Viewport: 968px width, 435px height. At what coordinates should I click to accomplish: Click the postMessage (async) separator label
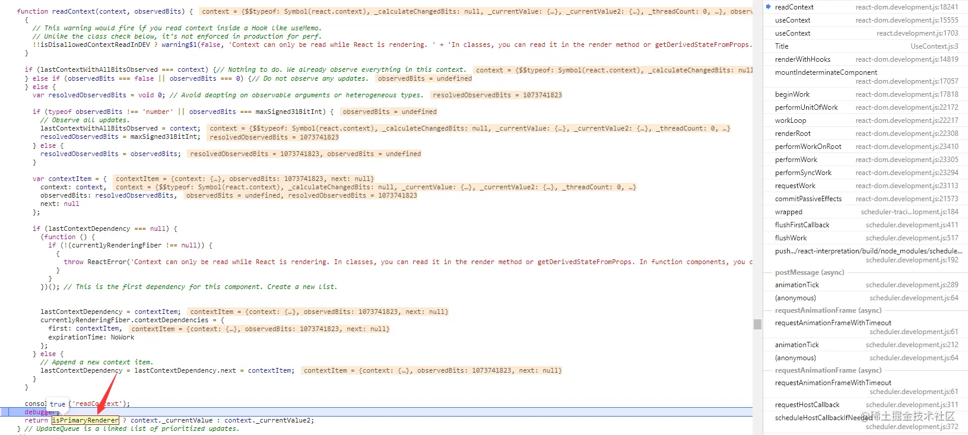[x=810, y=272]
